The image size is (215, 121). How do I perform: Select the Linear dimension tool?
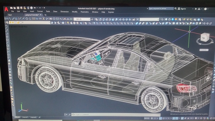pos(7,19)
